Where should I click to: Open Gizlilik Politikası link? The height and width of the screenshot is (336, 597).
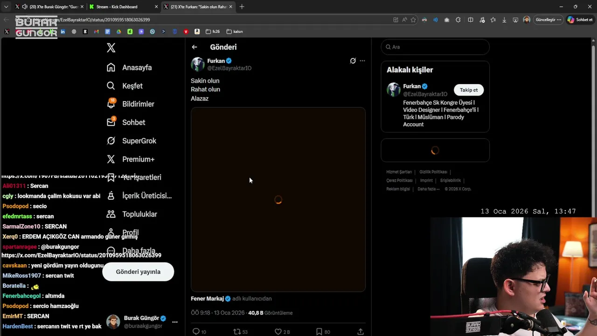pos(433,172)
